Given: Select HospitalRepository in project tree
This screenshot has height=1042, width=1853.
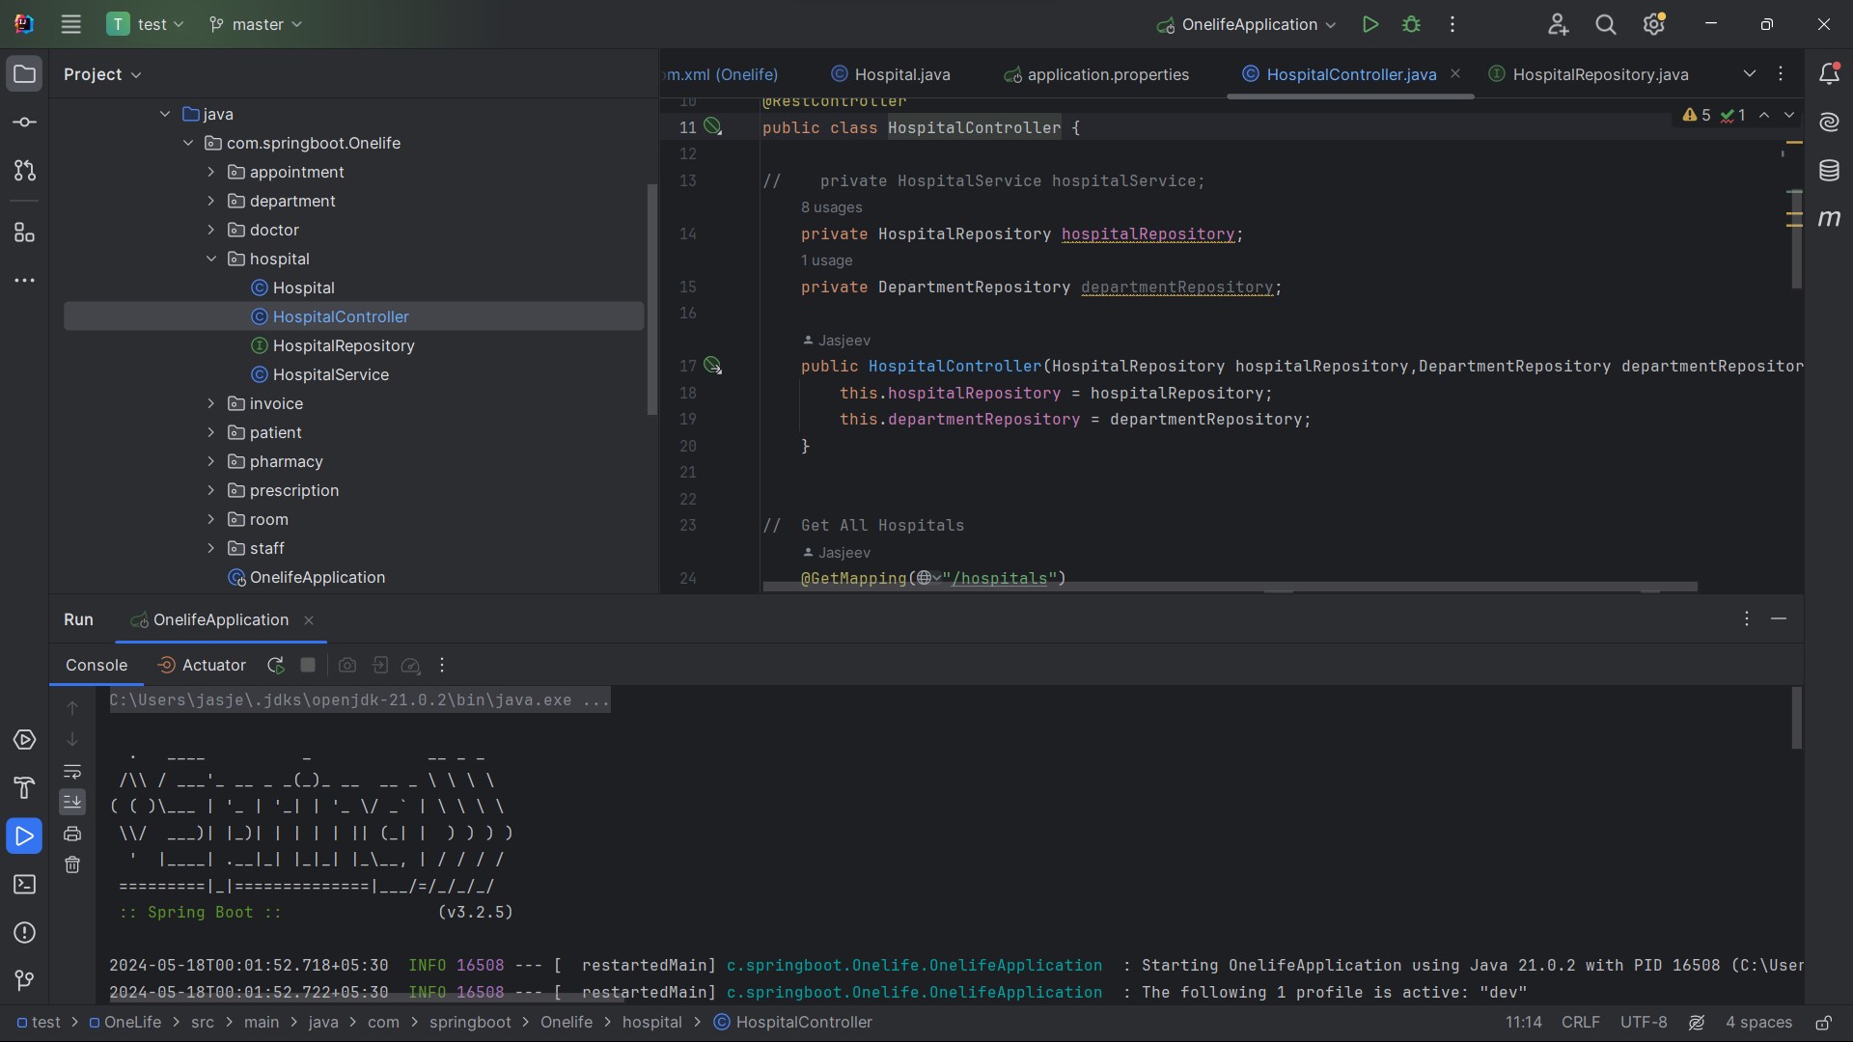Looking at the screenshot, I should 344,346.
